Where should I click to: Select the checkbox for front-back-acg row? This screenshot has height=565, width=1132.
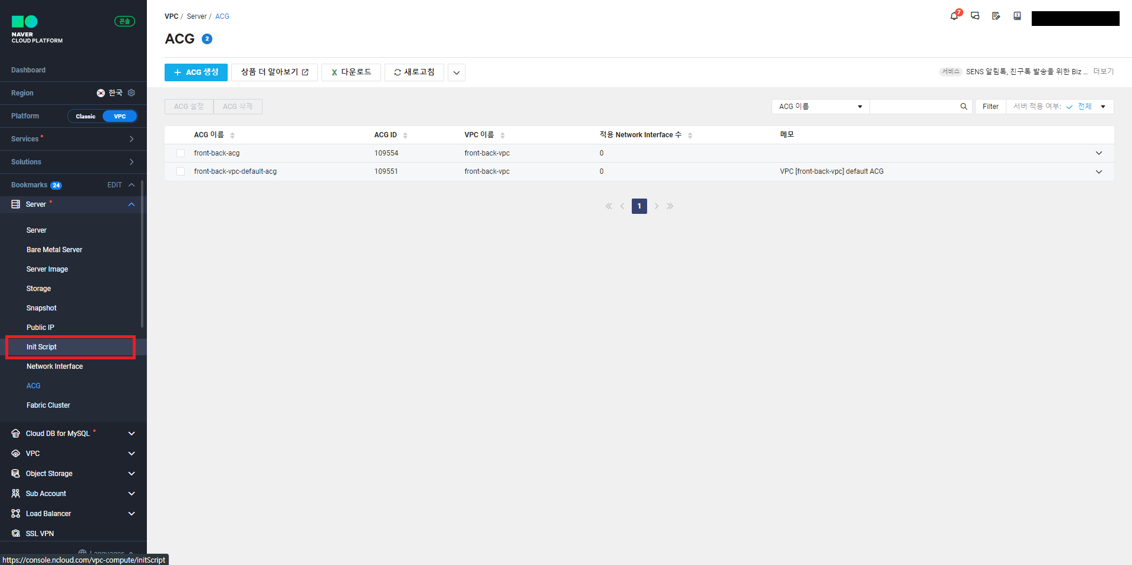coord(180,153)
